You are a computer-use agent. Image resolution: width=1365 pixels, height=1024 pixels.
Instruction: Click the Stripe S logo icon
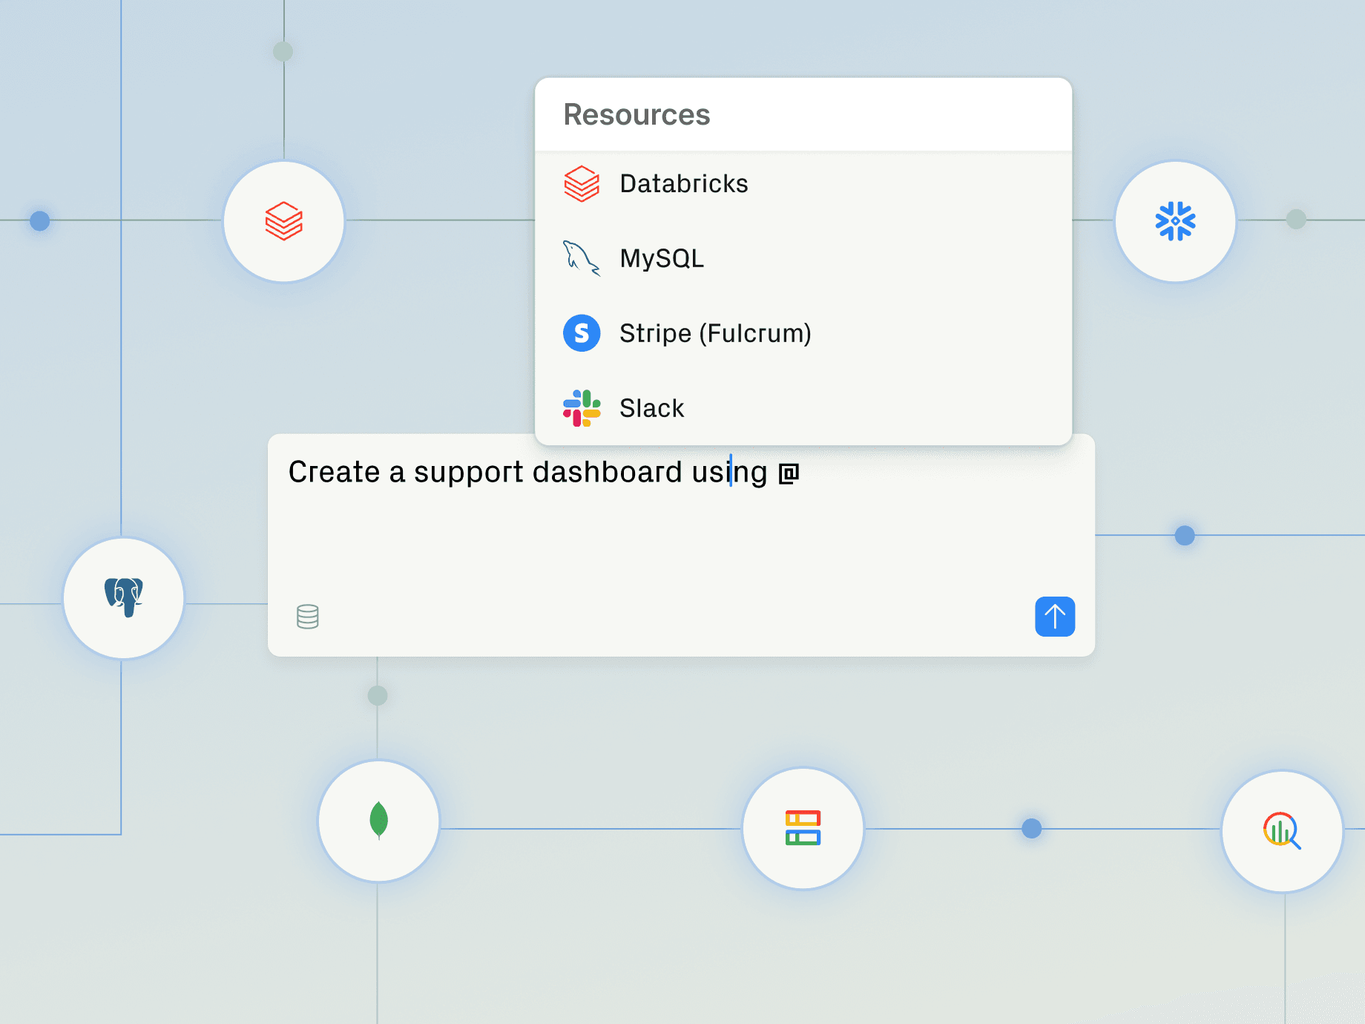[582, 333]
